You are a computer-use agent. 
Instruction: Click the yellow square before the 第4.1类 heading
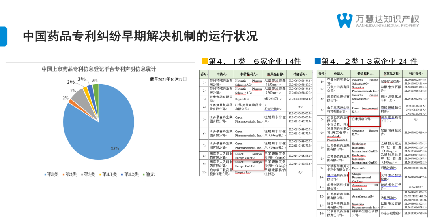tap(205, 61)
